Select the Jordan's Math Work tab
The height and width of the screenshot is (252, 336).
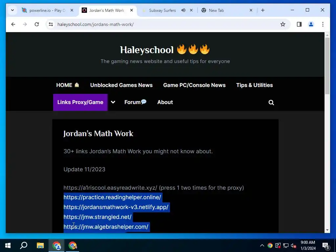pyautogui.click(x=107, y=10)
